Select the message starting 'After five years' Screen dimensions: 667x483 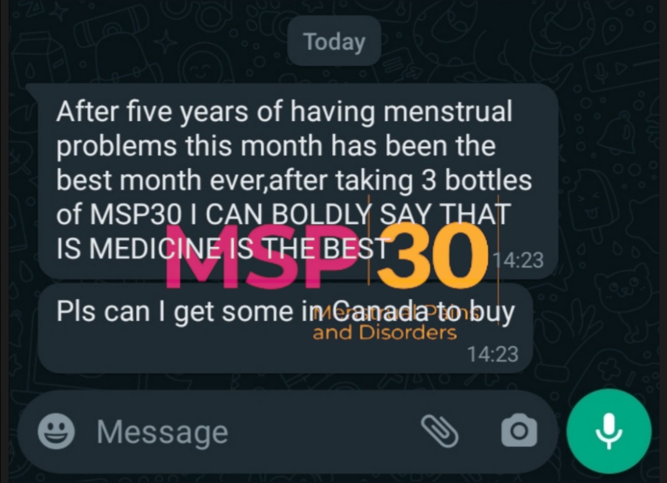298,182
